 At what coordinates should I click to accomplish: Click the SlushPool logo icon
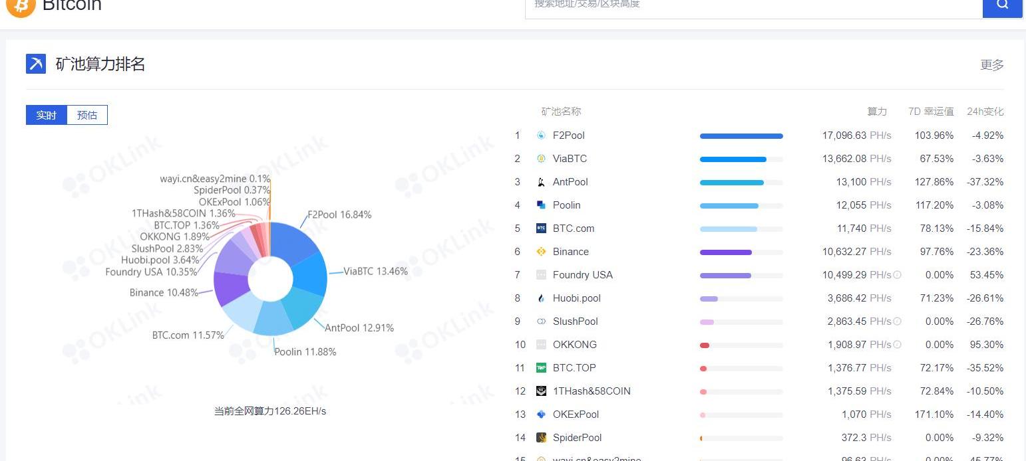541,322
